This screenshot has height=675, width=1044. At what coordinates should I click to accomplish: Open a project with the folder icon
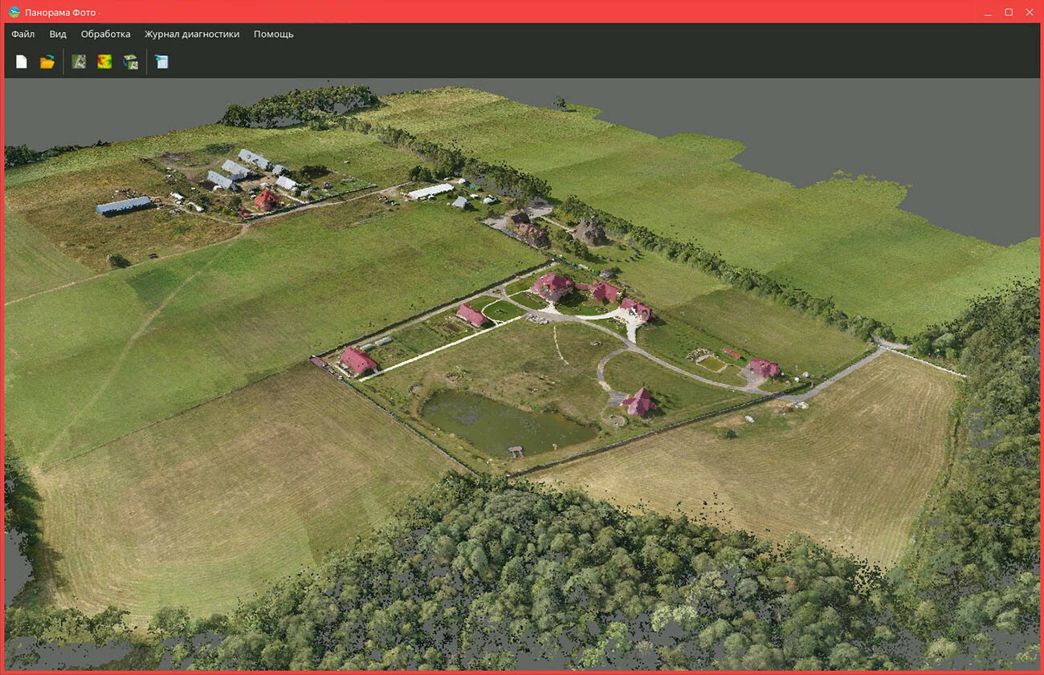point(47,62)
